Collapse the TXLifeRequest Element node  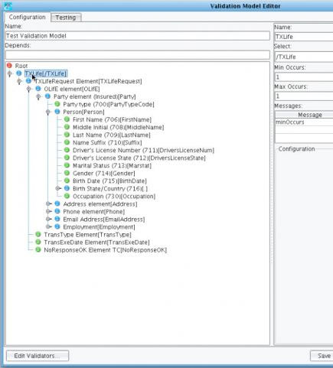click(x=19, y=81)
